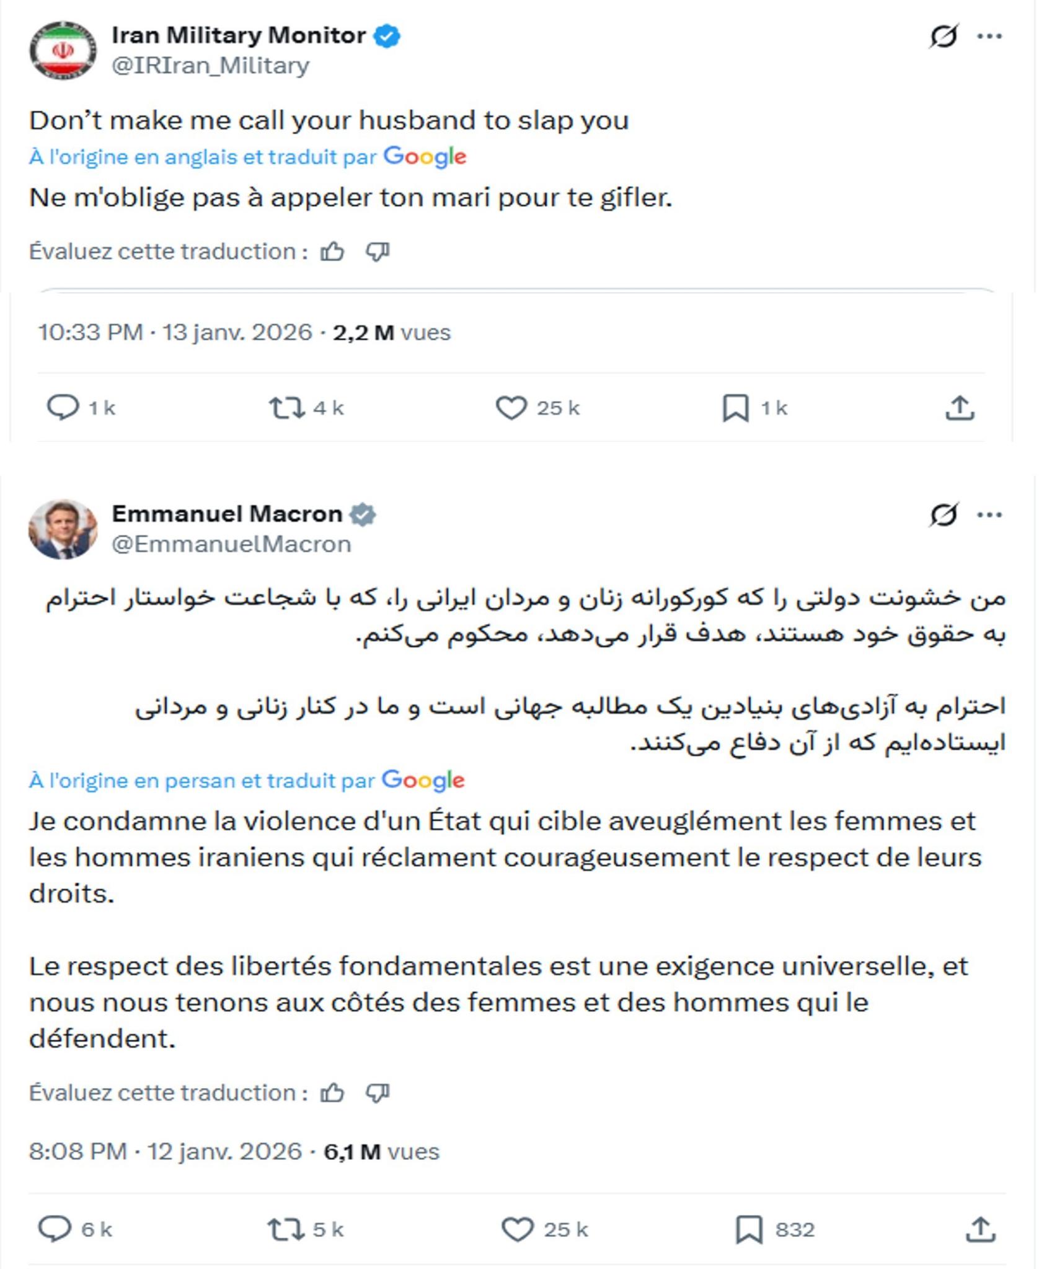Like the Iran Military Monitor tweet
This screenshot has height=1269, width=1039.
[x=511, y=408]
